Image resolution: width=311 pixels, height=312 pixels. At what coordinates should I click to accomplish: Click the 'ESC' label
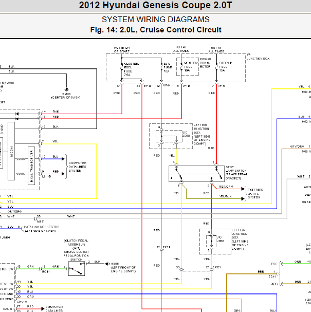click(x=274, y=264)
